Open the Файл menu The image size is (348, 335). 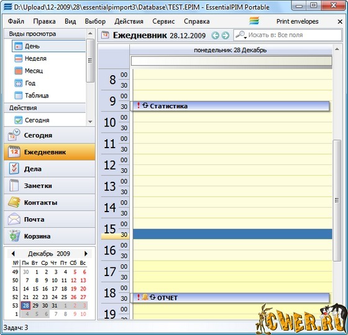click(16, 21)
